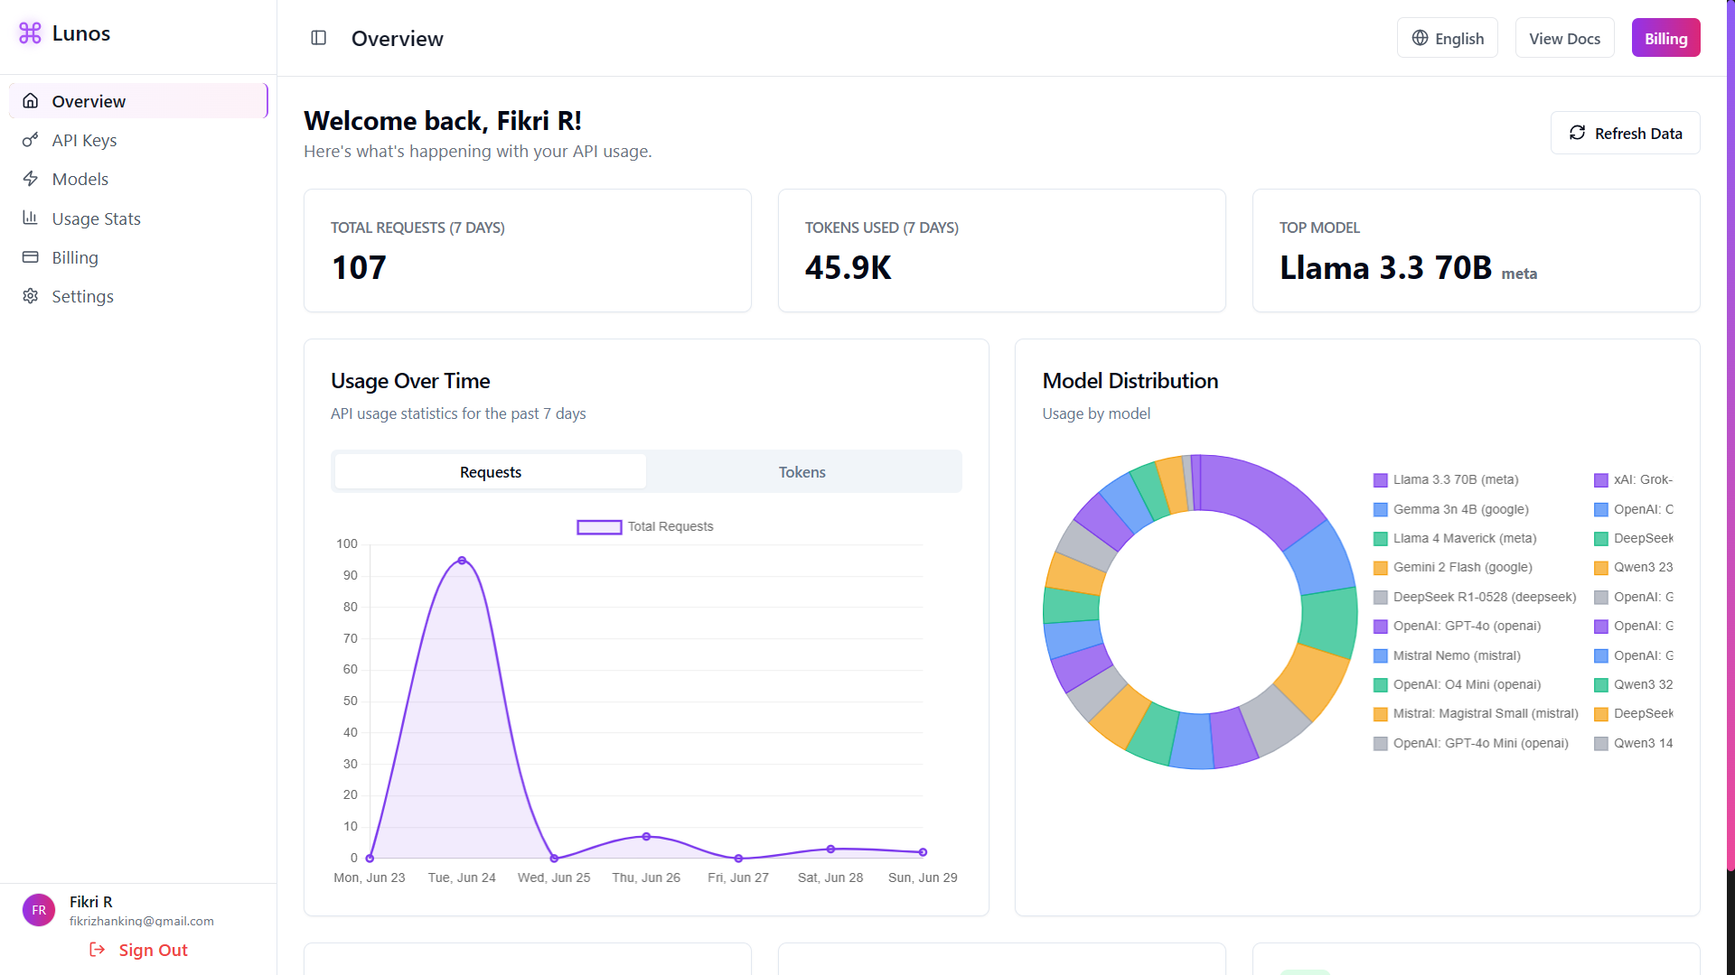The width and height of the screenshot is (1735, 975).
Task: Click the Models lightning bolt icon
Action: point(30,179)
